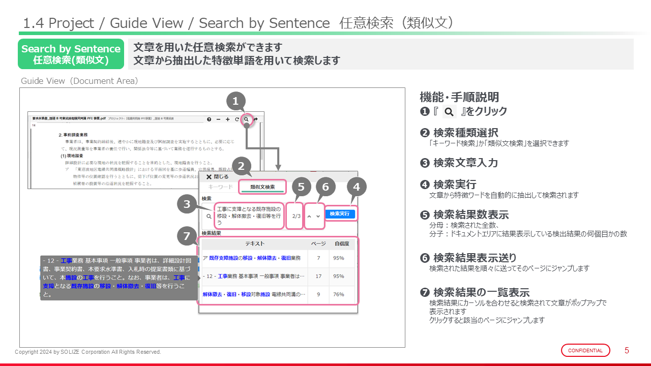The image size is (651, 366).
Task: Open search with the toolbar magnifier icon
Action: tap(246, 119)
